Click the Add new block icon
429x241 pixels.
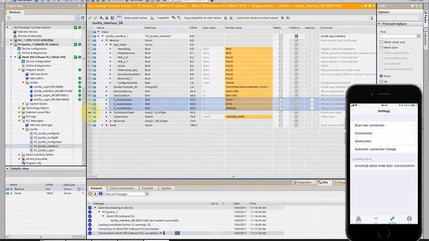27,74
